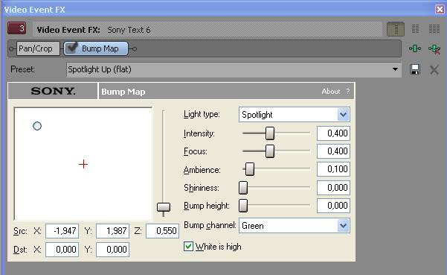Viewport: 447px width, 275px height.
Task: Click the 'Preset:' label
Action: [22, 69]
